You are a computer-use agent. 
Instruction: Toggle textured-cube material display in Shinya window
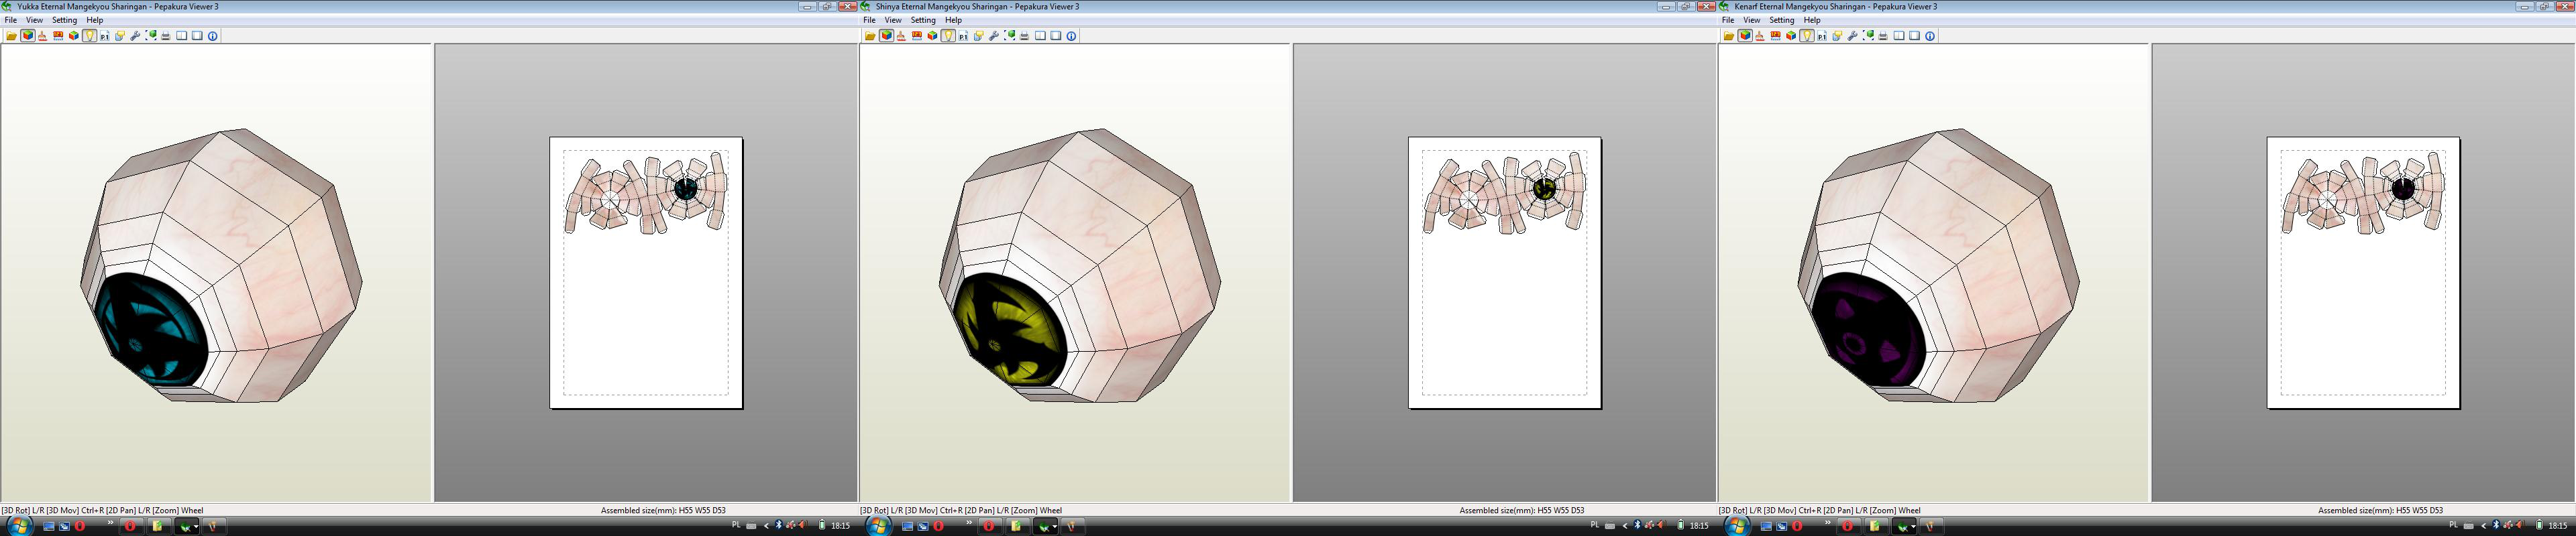[x=887, y=36]
